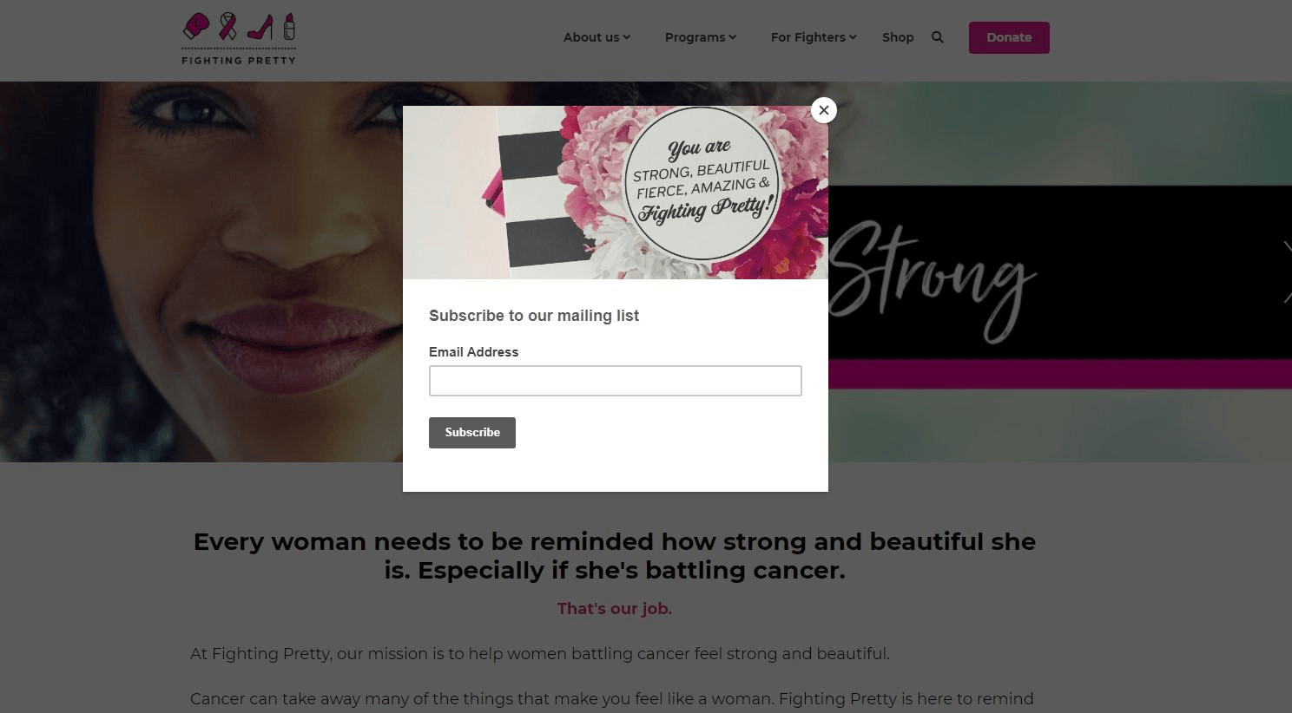Click the lipstick icon in logo
Image resolution: width=1292 pixels, height=713 pixels.
pos(289,26)
